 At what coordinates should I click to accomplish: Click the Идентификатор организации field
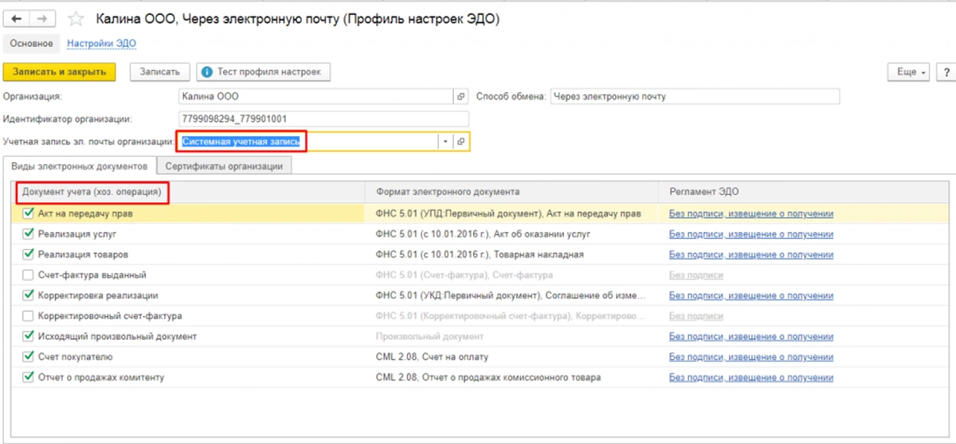point(324,119)
